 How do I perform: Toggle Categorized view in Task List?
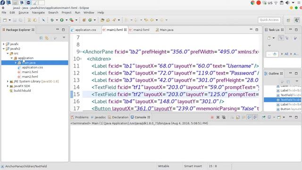click(281, 38)
